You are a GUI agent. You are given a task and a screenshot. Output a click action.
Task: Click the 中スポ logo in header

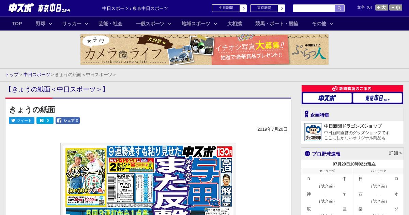[x=21, y=8]
